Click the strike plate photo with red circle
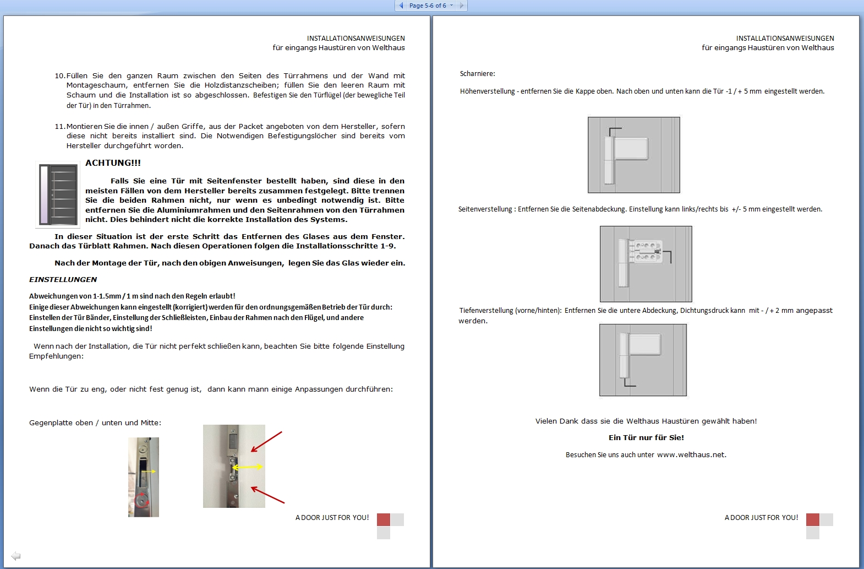864x569 pixels. 144,477
